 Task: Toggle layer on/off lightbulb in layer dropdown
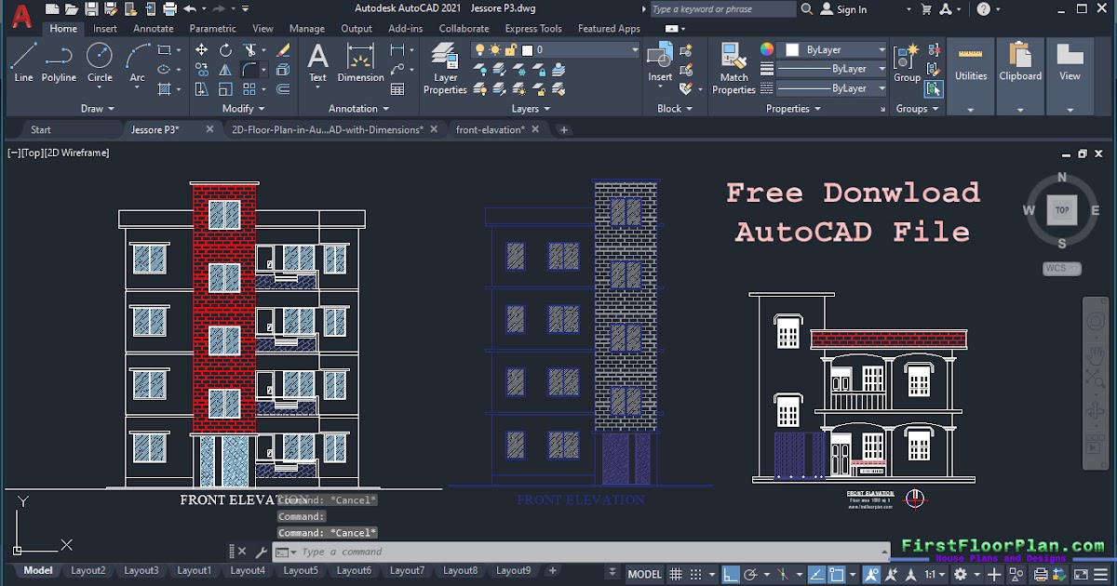[x=480, y=50]
